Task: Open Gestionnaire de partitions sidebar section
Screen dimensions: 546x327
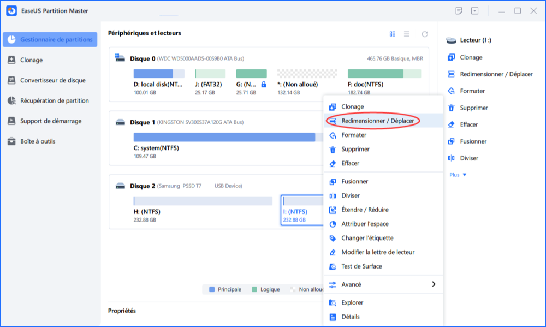Action: coord(50,40)
